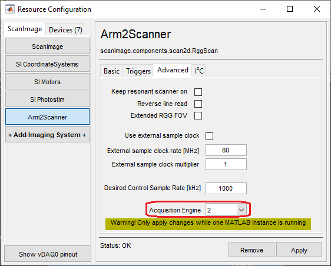Screen dimensions: 331x266
Task: Close the Resource Configuration window
Action: (x=317, y=9)
